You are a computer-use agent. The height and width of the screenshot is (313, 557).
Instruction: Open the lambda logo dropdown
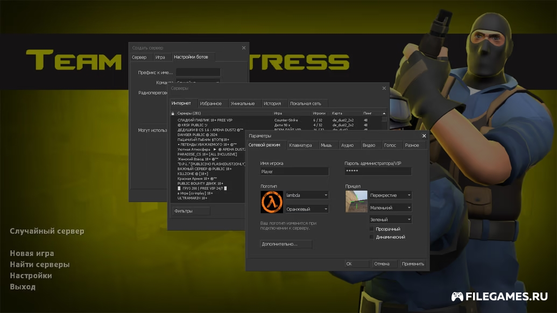307,195
